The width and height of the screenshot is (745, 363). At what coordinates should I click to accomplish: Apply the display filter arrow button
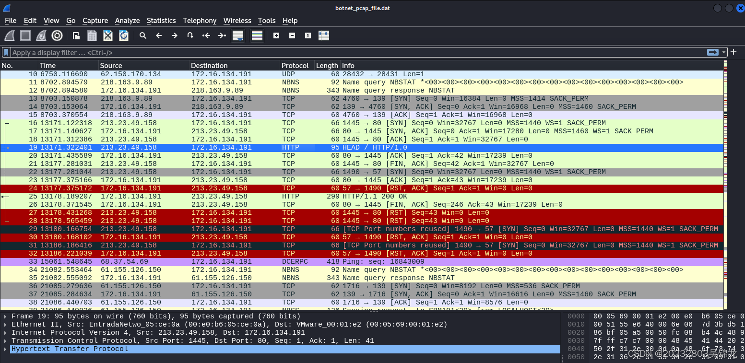[x=713, y=52]
